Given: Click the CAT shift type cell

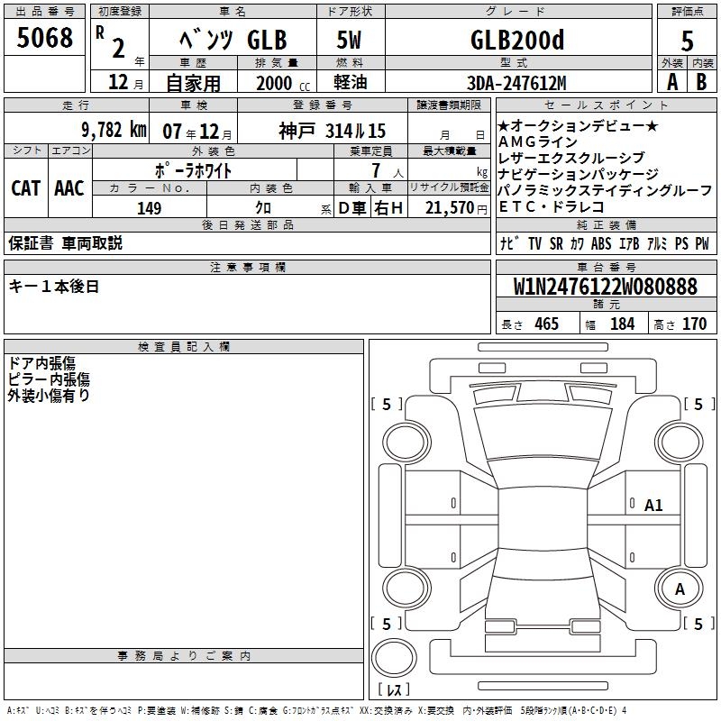Looking at the screenshot, I should pyautogui.click(x=25, y=188).
